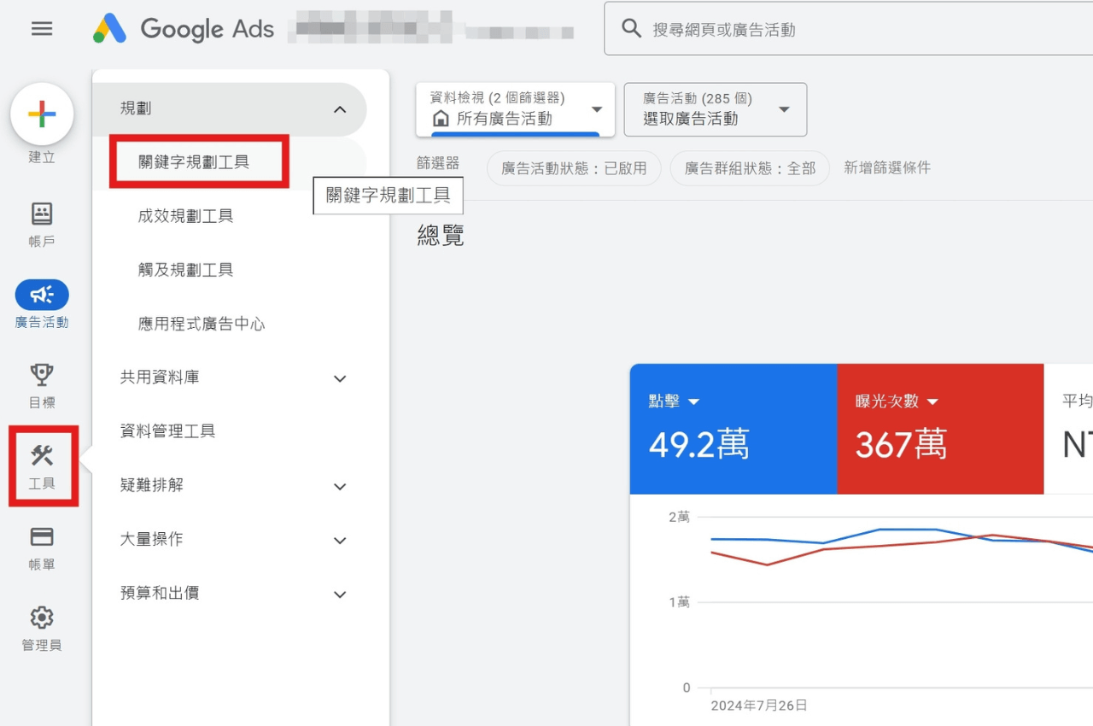
Task: Click 新增篩選條件
Action: (887, 168)
